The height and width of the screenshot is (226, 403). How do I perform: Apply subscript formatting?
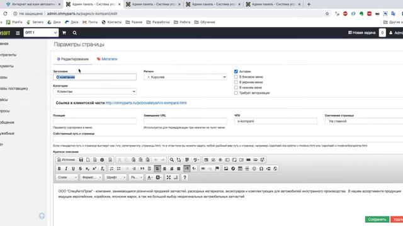click(88, 169)
